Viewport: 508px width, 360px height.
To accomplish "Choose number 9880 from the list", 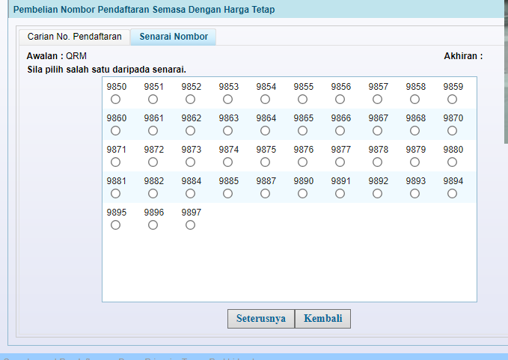I will (x=453, y=162).
